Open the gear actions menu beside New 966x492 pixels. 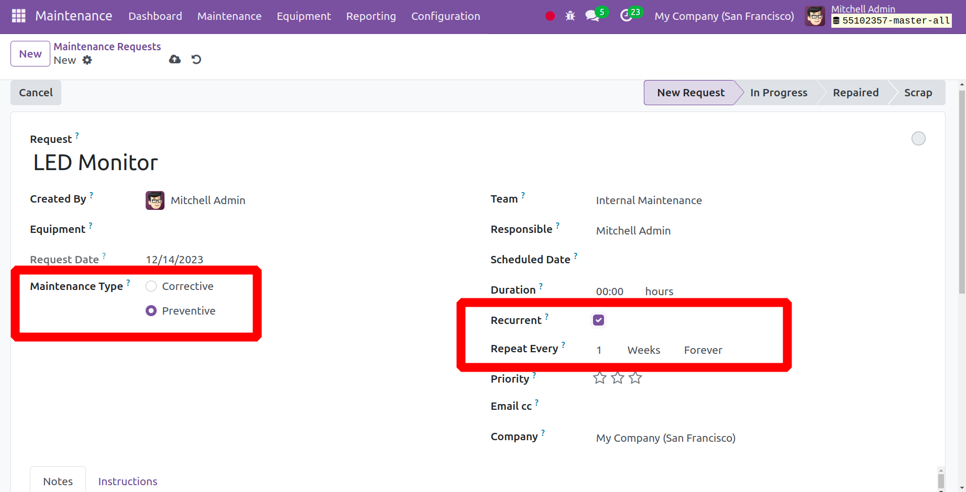pyautogui.click(x=87, y=60)
